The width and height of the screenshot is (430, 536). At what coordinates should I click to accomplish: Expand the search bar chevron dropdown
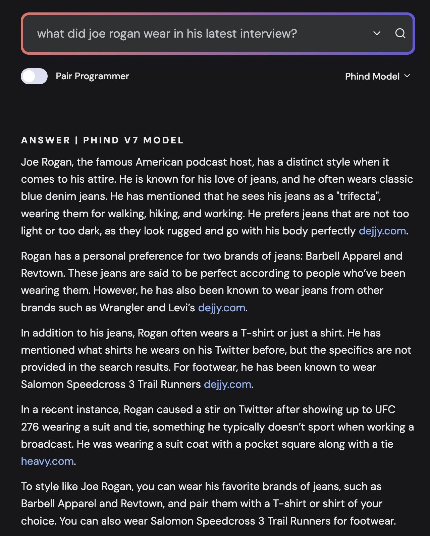point(377,33)
